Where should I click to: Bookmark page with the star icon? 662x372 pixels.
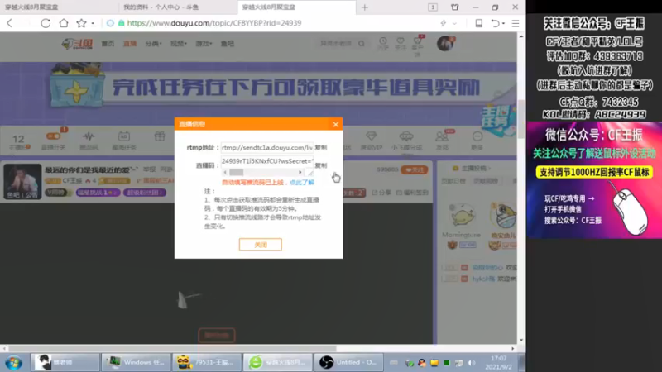tap(81, 23)
